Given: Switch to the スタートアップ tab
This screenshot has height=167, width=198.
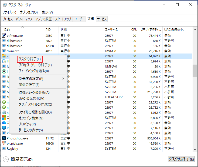Looking at the screenshot, I should tap(63, 19).
